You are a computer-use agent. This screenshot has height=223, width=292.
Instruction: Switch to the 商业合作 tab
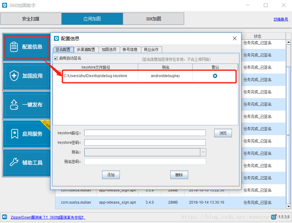click(x=151, y=49)
